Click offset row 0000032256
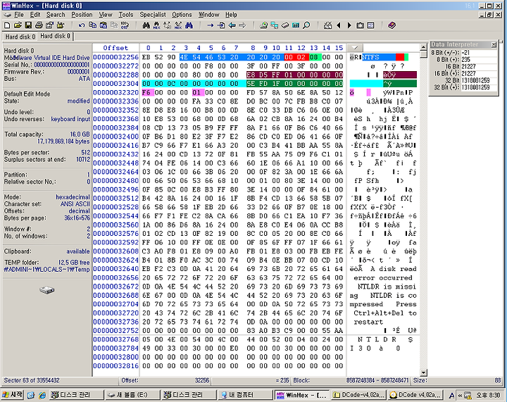Viewport: 507px width, 402px height. coord(115,57)
